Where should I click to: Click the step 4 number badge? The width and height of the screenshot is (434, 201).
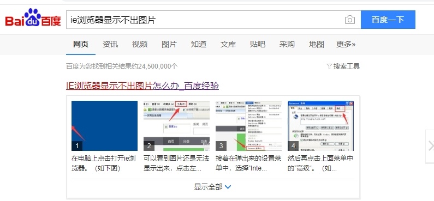pos(293,146)
